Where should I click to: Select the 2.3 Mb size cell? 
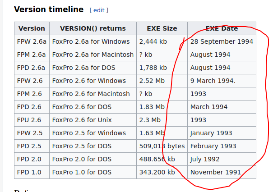pos(162,120)
